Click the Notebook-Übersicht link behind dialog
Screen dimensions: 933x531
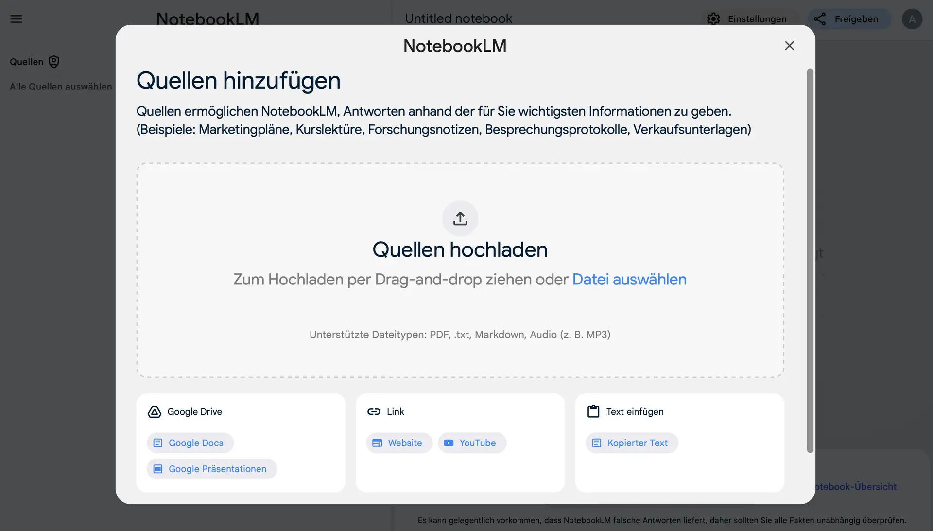point(856,487)
